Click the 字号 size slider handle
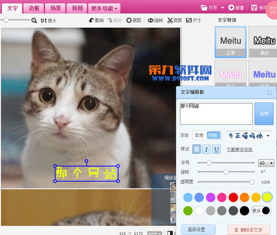The image size is (277, 235). pyautogui.click(x=209, y=163)
